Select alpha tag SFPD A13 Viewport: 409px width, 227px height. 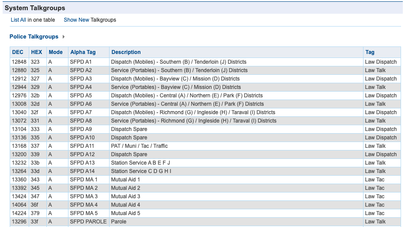tap(82, 163)
